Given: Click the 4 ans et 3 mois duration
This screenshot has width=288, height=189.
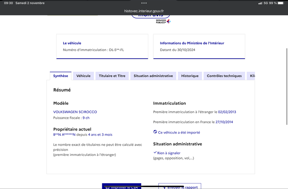Looking at the screenshot, I should (x=100, y=135).
